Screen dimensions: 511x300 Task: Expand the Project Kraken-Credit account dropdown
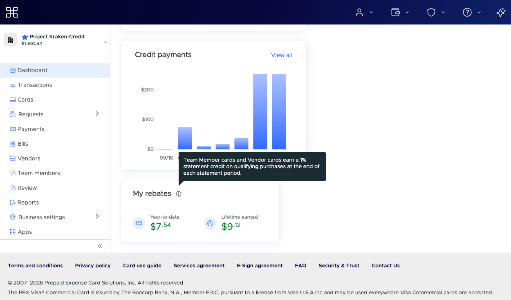(x=106, y=42)
